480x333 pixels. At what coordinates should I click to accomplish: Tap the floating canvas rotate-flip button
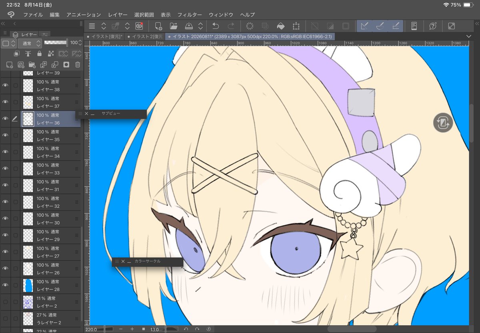[x=443, y=123]
